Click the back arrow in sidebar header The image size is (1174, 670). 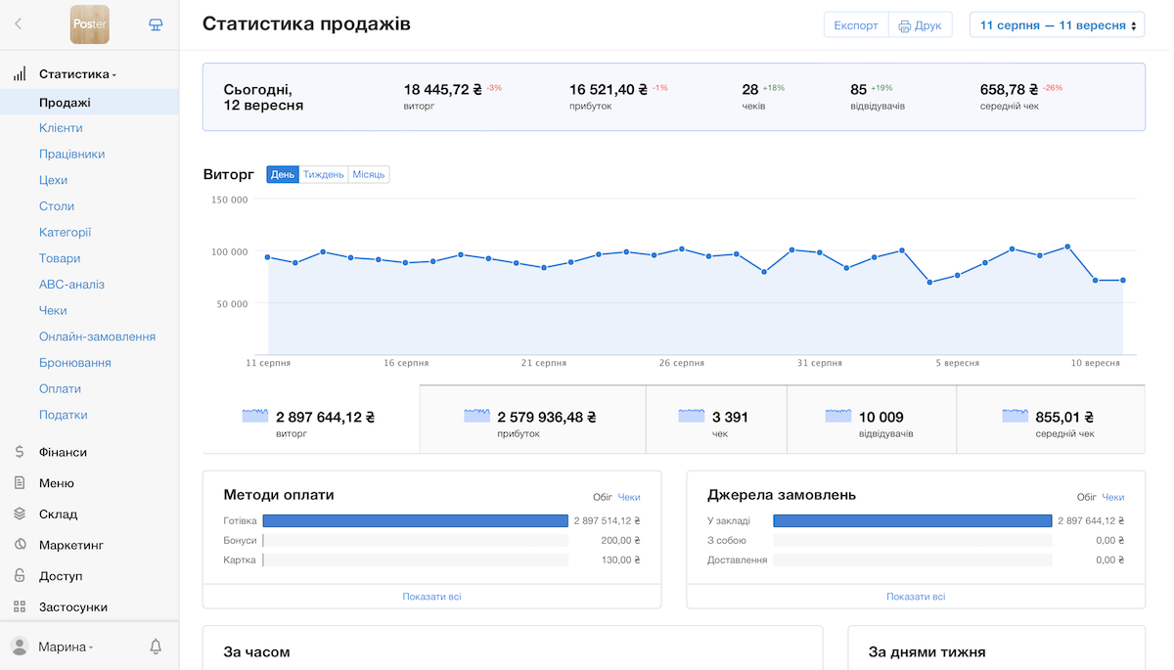coord(18,24)
